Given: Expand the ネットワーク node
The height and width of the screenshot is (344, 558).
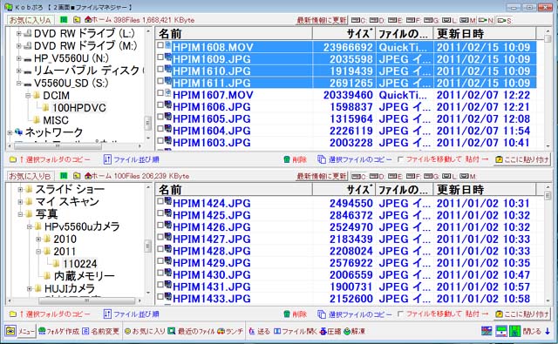Looking at the screenshot, I should pyautogui.click(x=10, y=133).
